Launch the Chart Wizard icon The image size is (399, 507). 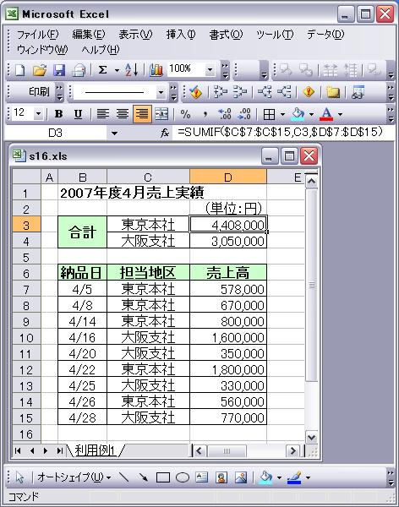tap(156, 70)
